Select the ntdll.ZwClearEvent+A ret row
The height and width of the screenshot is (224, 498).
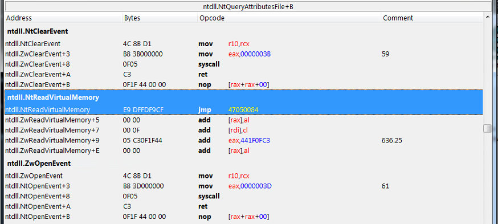click(x=244, y=74)
